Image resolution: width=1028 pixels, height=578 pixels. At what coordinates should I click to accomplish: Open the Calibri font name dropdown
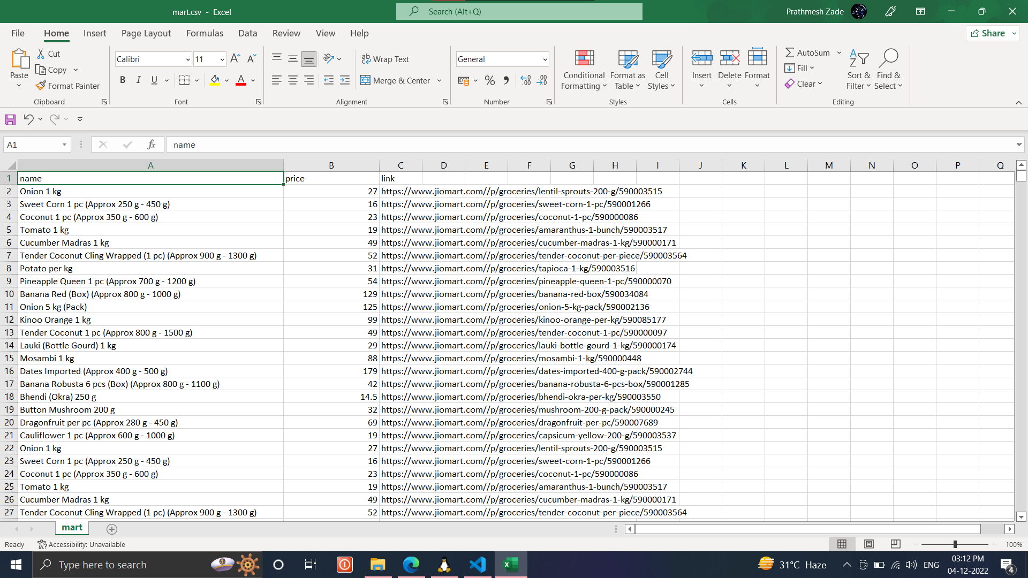click(187, 59)
